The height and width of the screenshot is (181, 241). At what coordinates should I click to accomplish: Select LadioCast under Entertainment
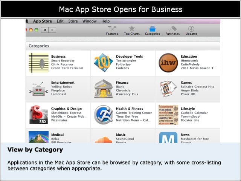coord(59,94)
